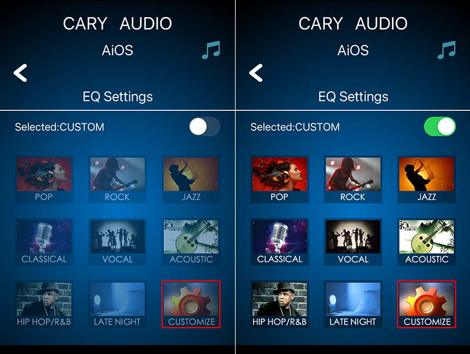Open the music note icon on left screen
This screenshot has height=354, width=470.
point(211,50)
